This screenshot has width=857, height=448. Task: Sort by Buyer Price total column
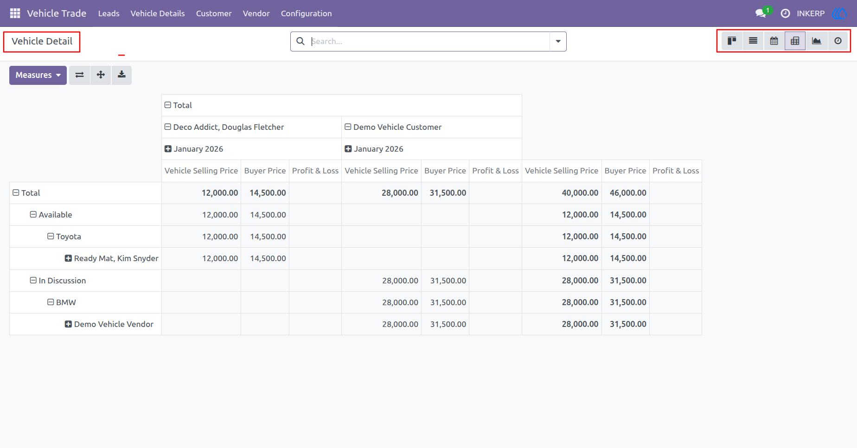[x=625, y=171]
